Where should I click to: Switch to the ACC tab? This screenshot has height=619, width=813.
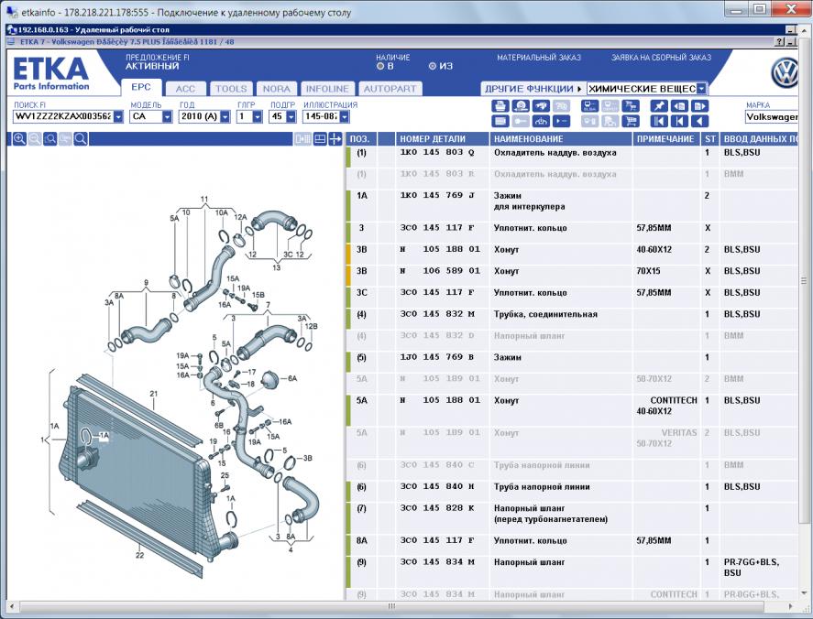(x=185, y=89)
